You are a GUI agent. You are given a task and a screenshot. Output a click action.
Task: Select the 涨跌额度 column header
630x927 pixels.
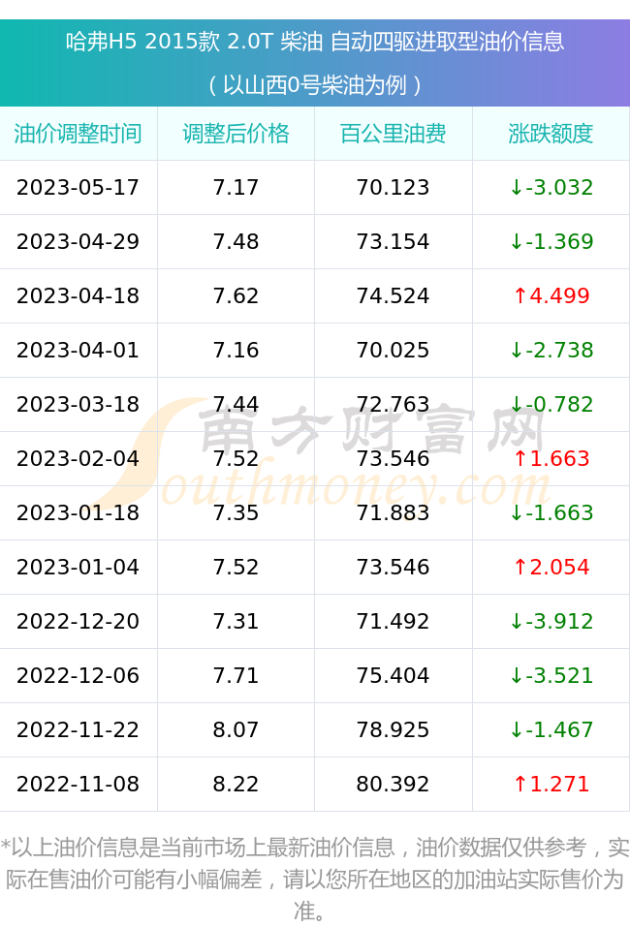551,134
